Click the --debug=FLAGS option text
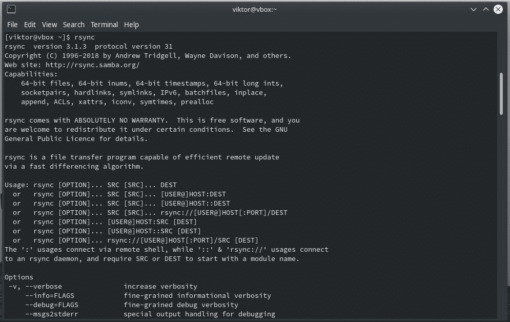Viewport: 510px width, 322px height. [x=52, y=305]
